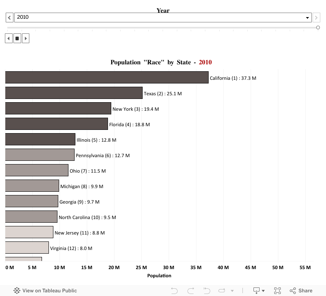Viewport: 326px width, 296px height.
Task: Step to the previous year value
Action: [9, 18]
